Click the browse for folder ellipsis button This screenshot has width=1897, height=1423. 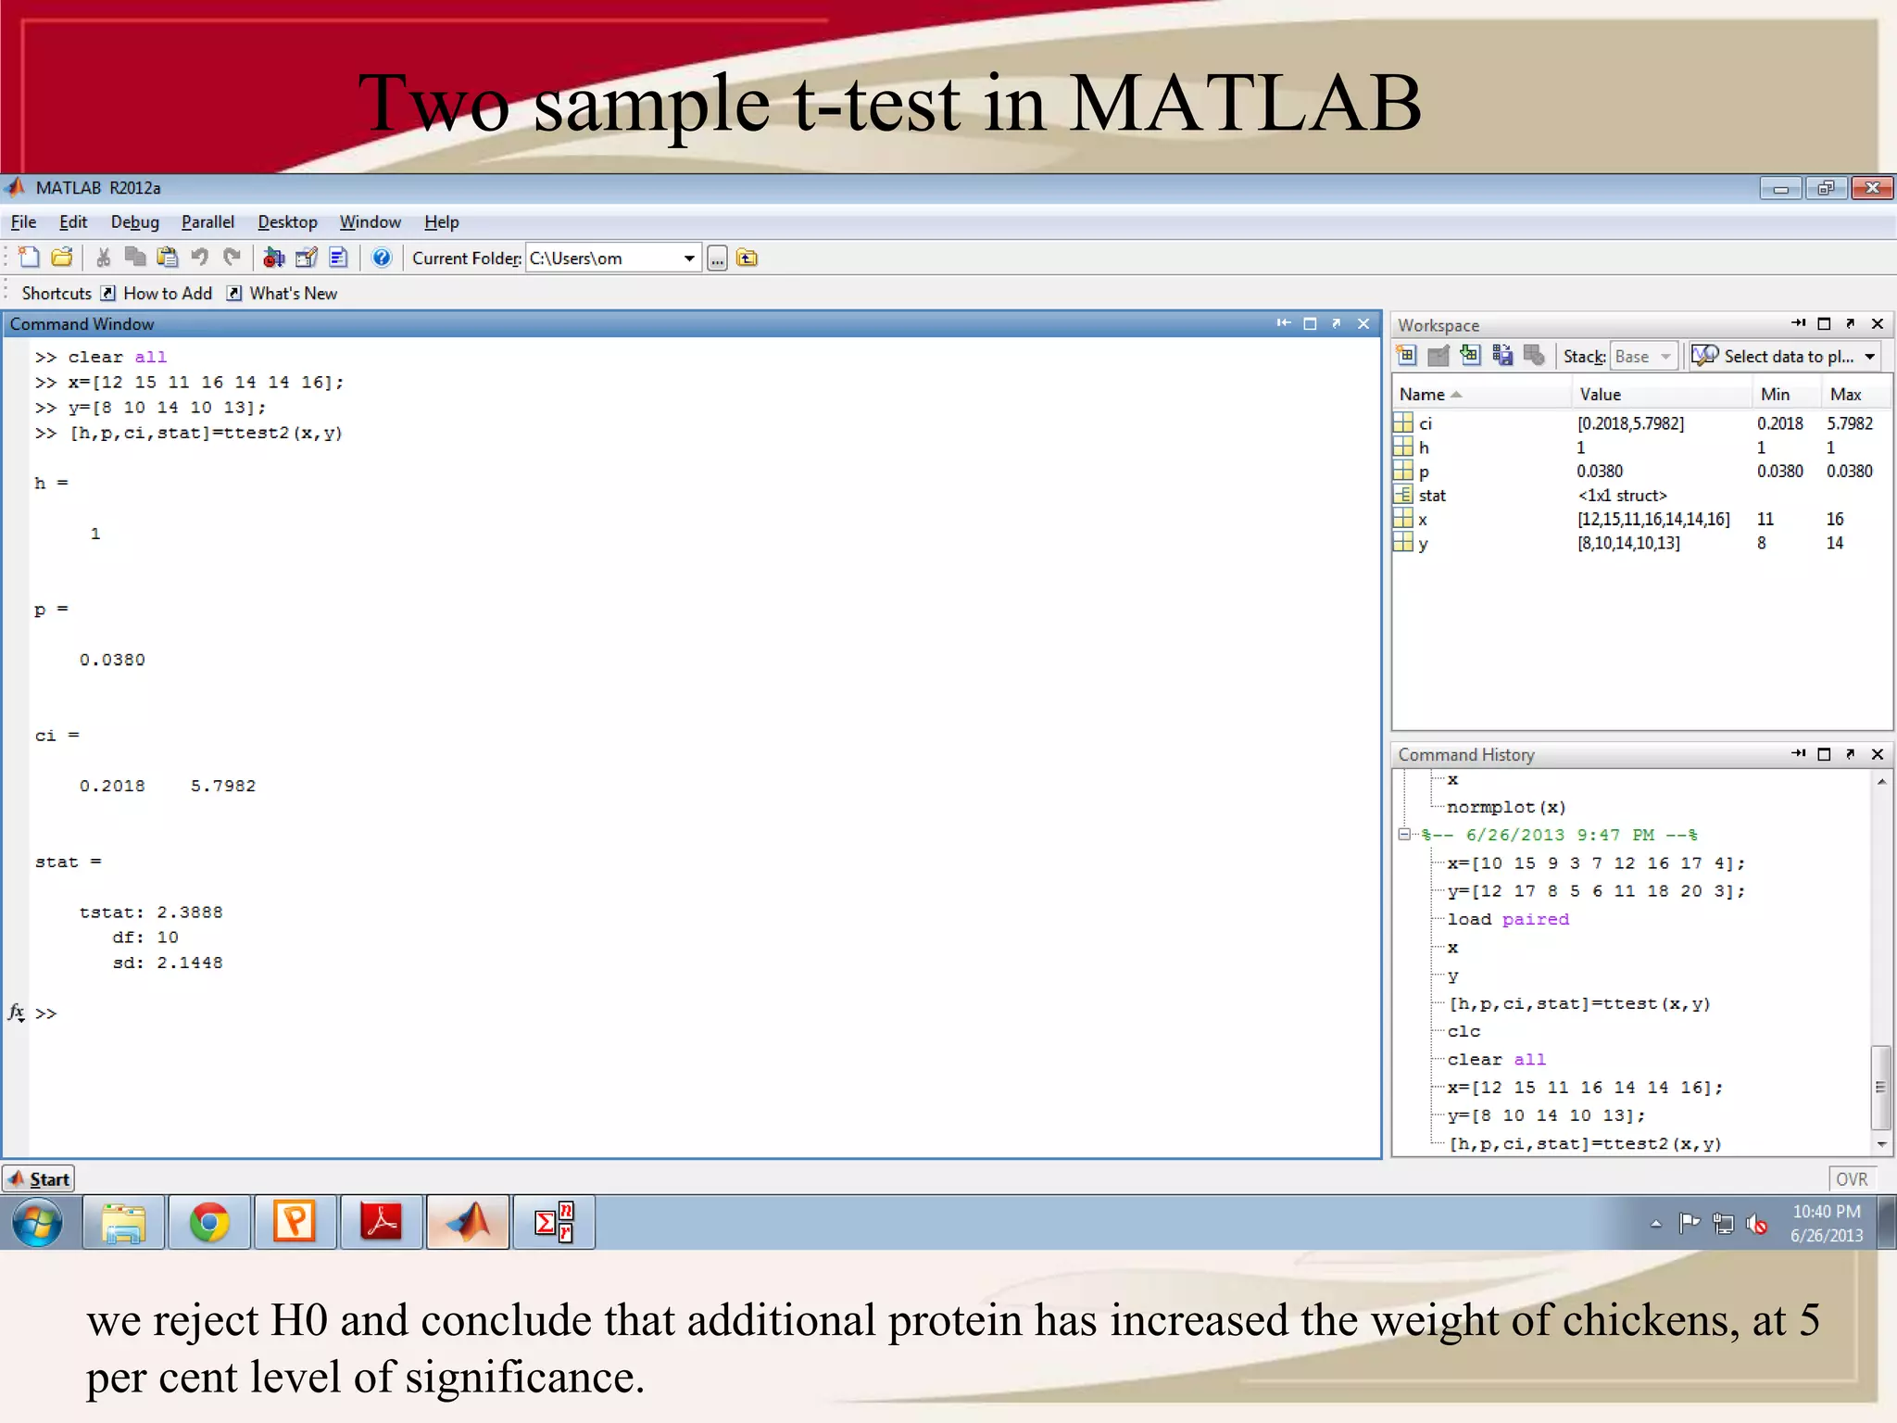click(717, 258)
